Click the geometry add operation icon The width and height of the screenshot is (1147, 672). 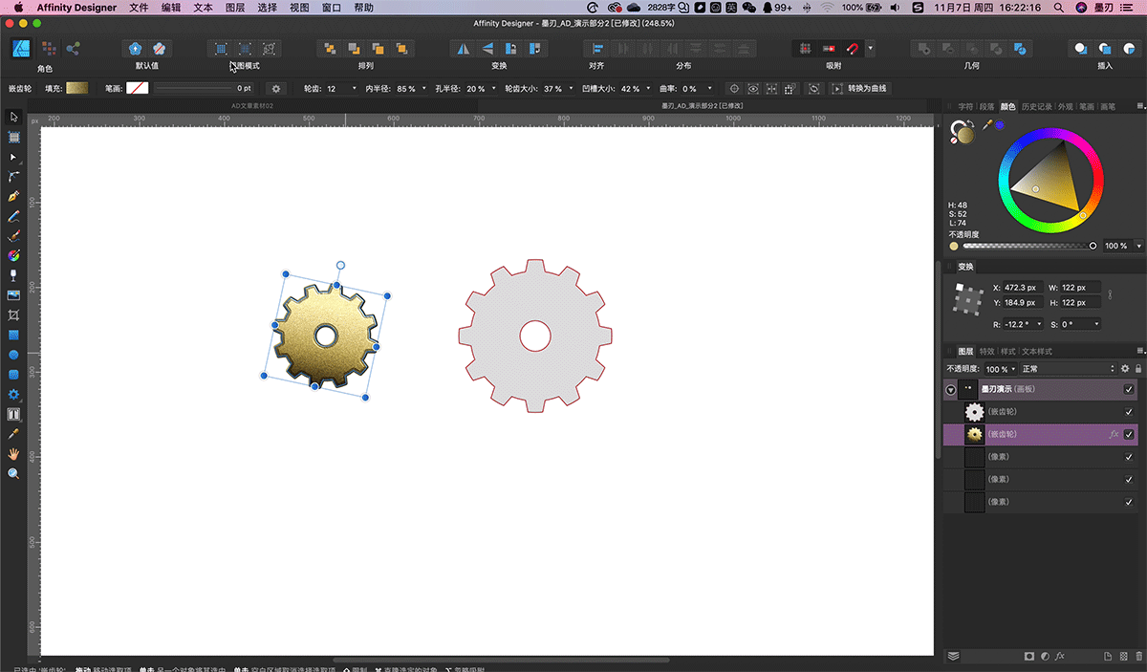click(923, 48)
